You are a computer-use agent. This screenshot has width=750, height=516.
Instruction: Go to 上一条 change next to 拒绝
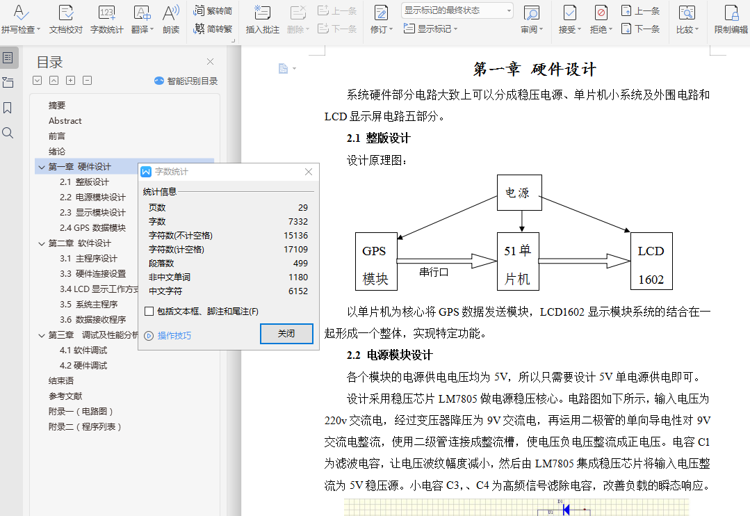tap(640, 10)
